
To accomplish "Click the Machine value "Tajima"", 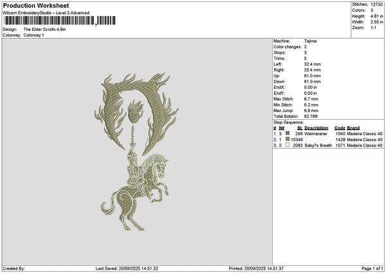I will (x=310, y=41).
